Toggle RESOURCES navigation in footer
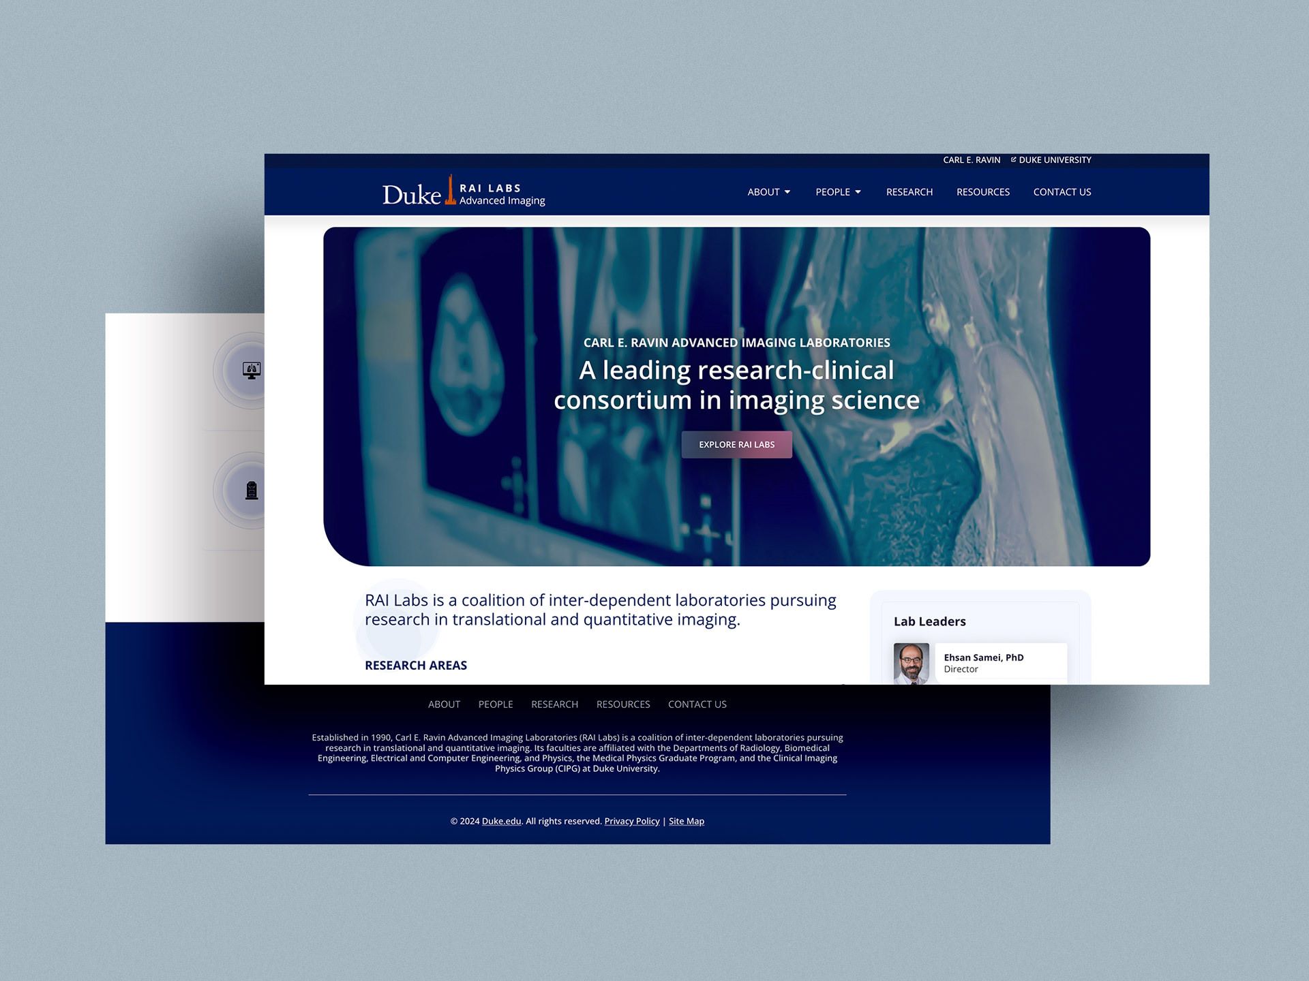The width and height of the screenshot is (1309, 981). pos(622,704)
